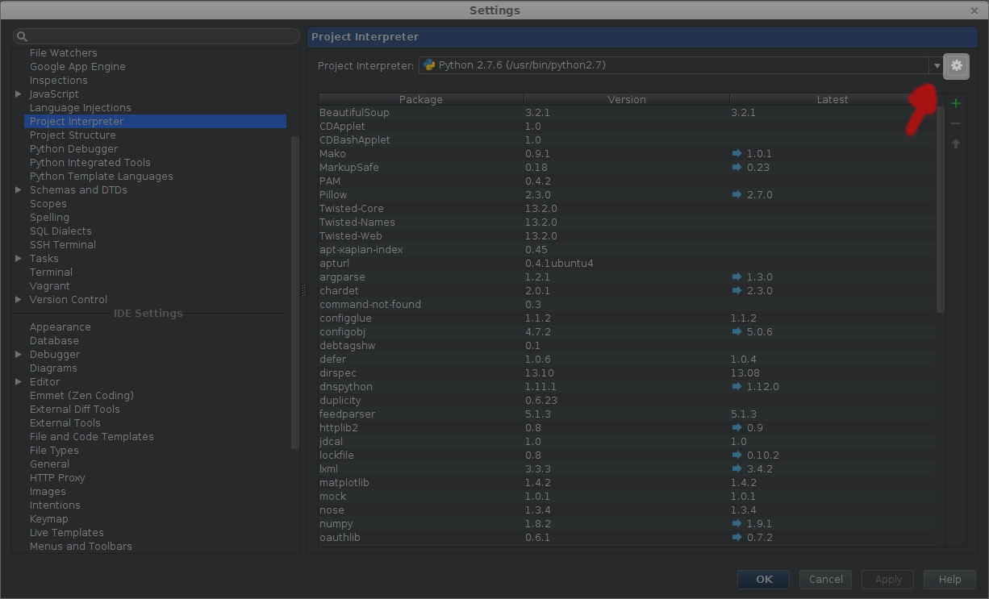Select the matplotlib package row
Screen dimensions: 989x599
(627, 483)
